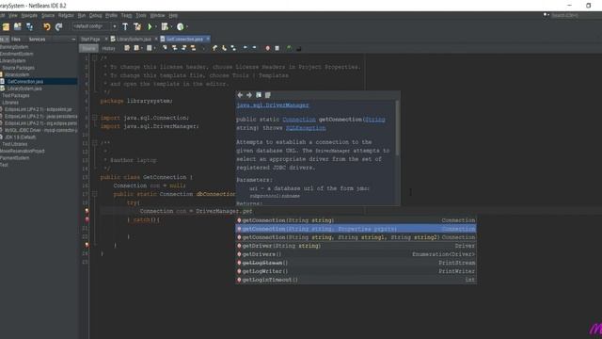Select MySQL JDBC Driver library node

pos(40,130)
